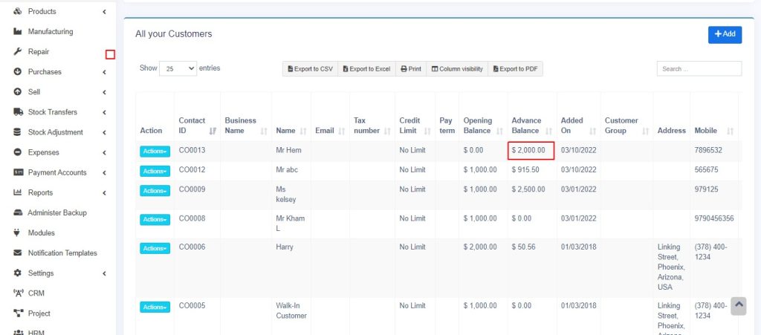
Task: Open the Sell sidebar menu
Action: (34, 92)
